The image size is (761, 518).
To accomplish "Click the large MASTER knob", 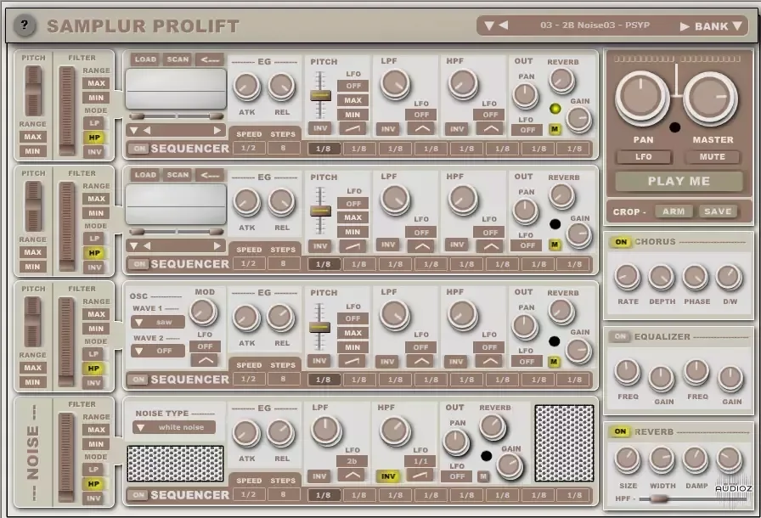I will pyautogui.click(x=710, y=99).
